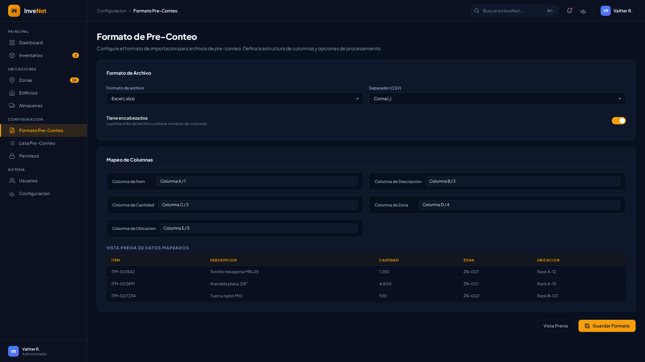Click the Edificios building icon

[12, 93]
